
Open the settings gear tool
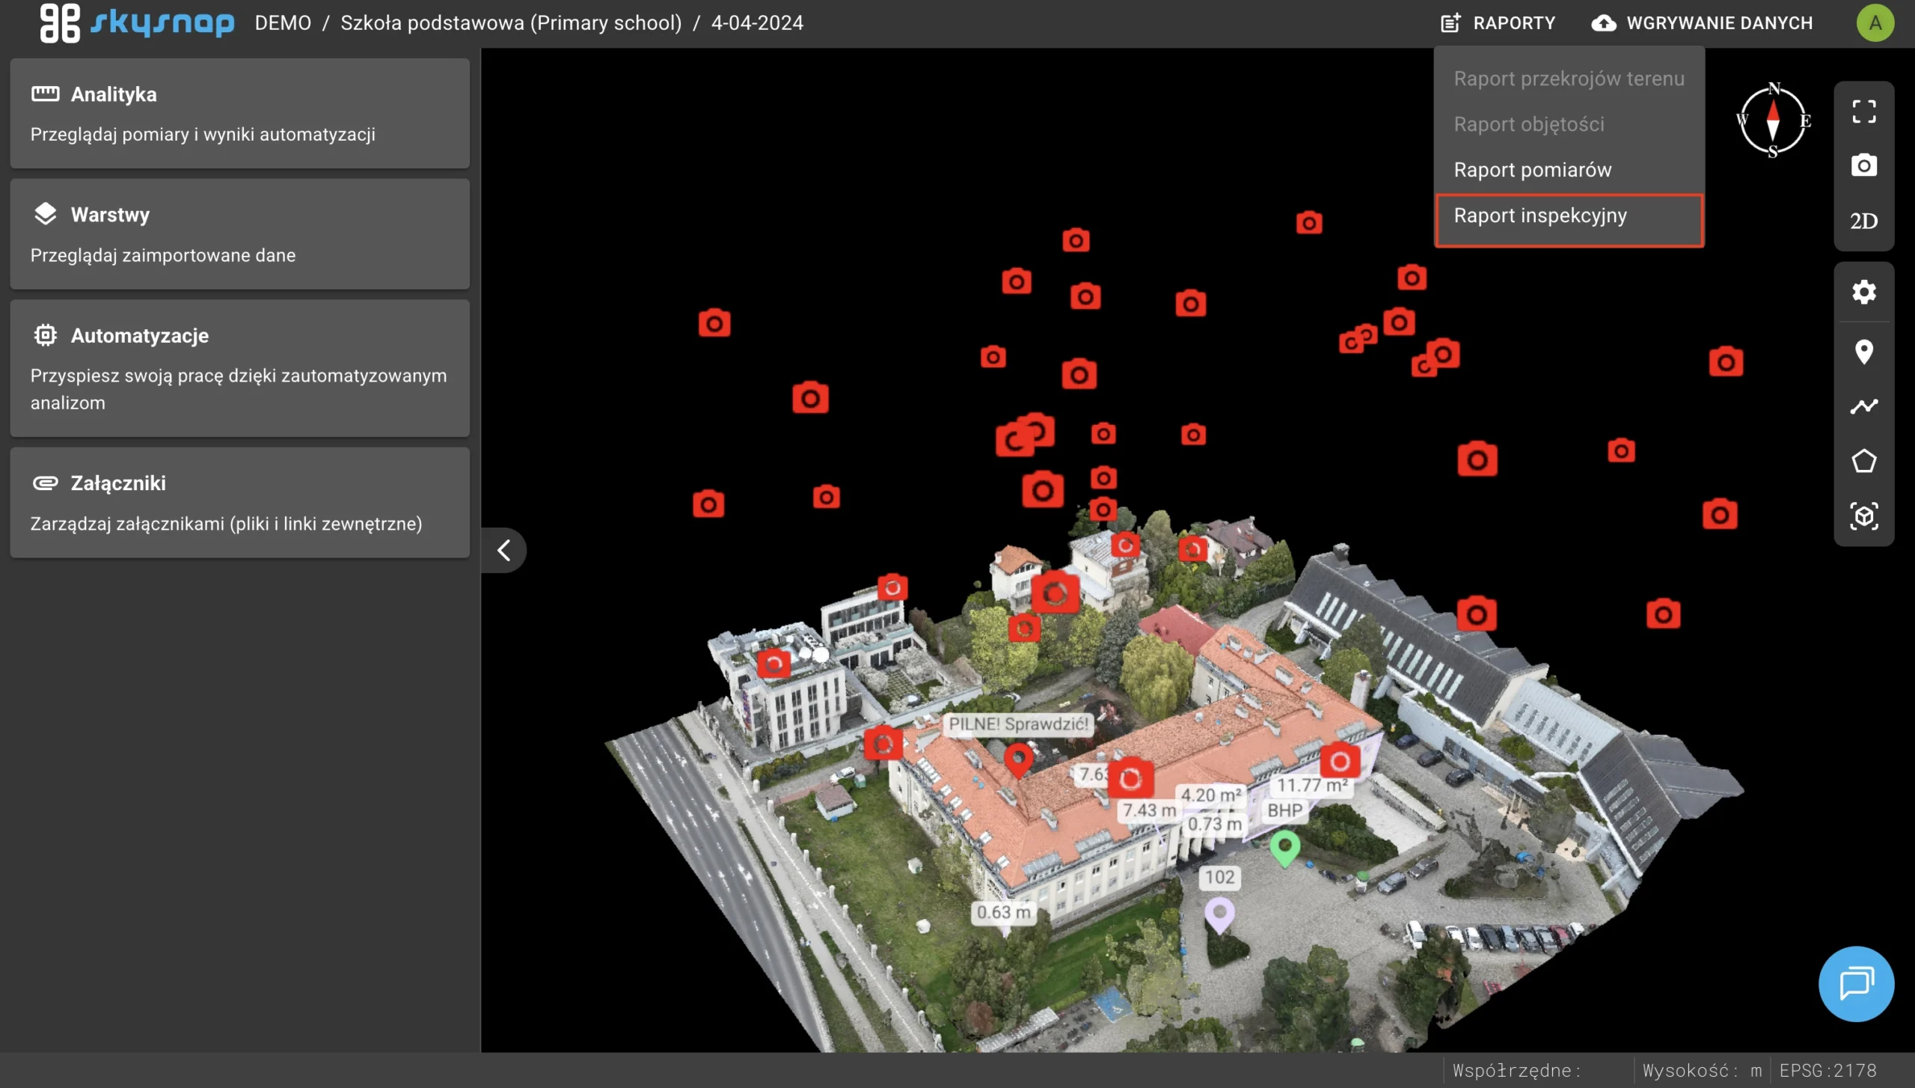pyautogui.click(x=1863, y=292)
